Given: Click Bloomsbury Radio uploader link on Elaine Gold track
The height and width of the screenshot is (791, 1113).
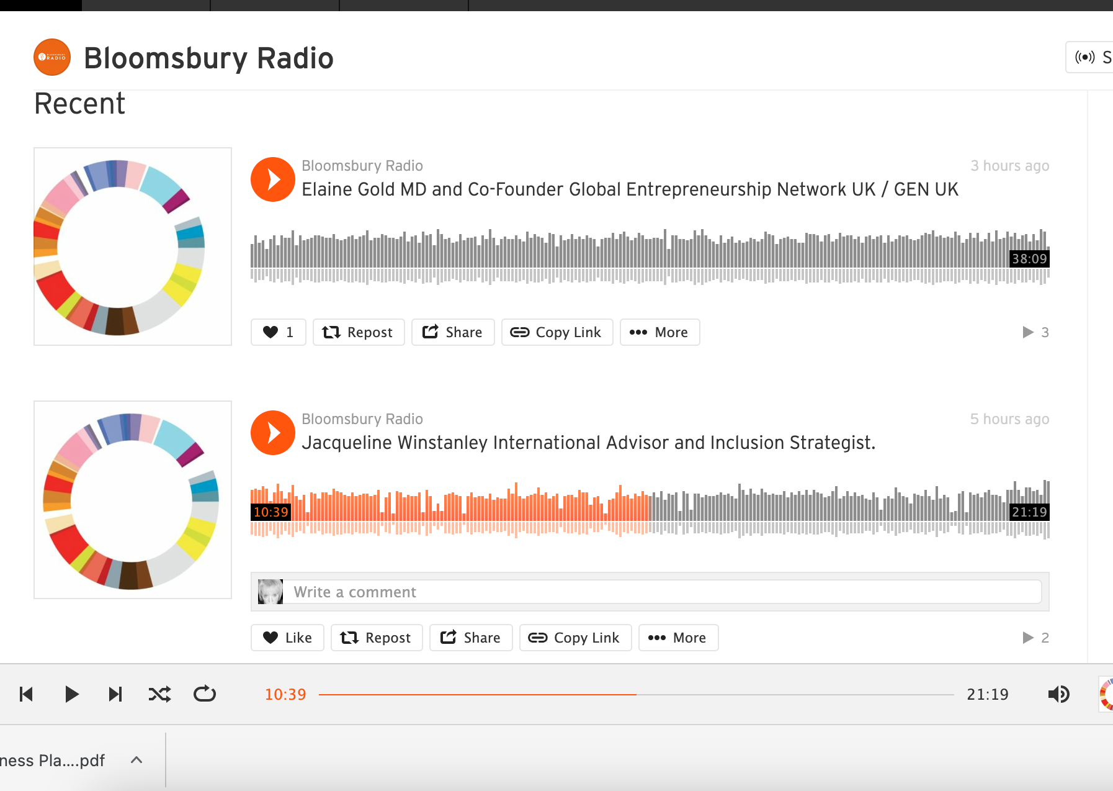Looking at the screenshot, I should coord(362,166).
